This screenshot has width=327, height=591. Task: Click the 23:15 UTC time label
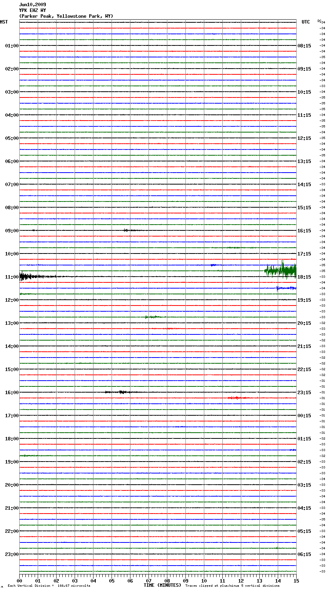pyautogui.click(x=304, y=393)
